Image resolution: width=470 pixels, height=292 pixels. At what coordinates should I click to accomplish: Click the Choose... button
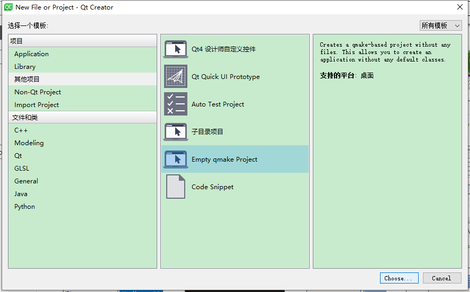click(399, 278)
